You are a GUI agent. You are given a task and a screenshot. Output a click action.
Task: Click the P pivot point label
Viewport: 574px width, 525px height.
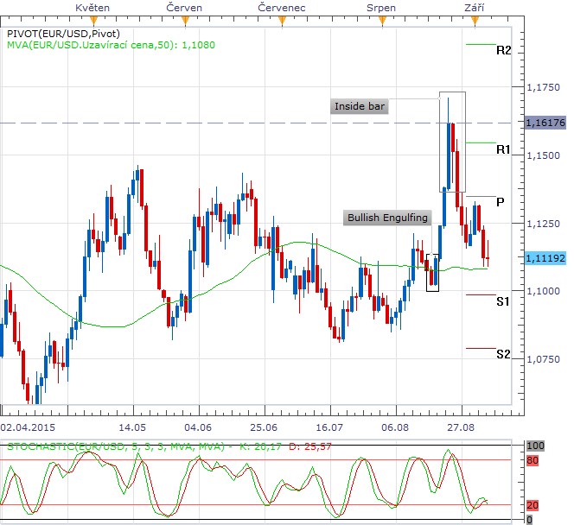click(x=501, y=201)
